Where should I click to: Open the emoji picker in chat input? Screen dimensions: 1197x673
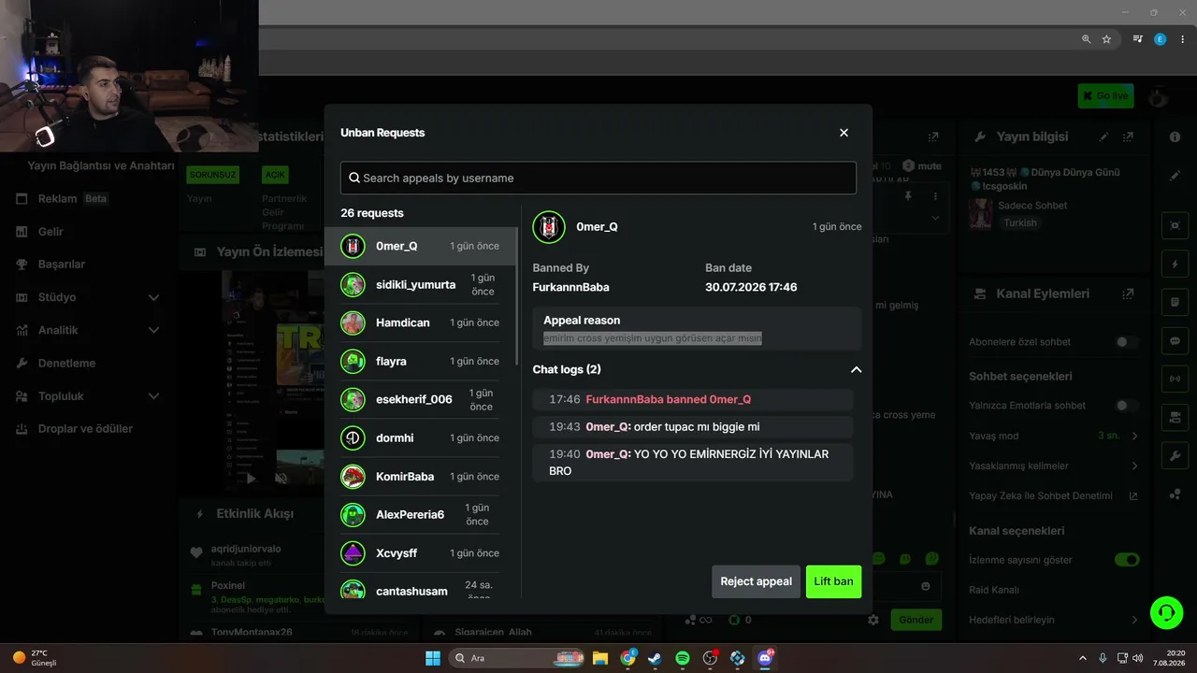point(926,586)
